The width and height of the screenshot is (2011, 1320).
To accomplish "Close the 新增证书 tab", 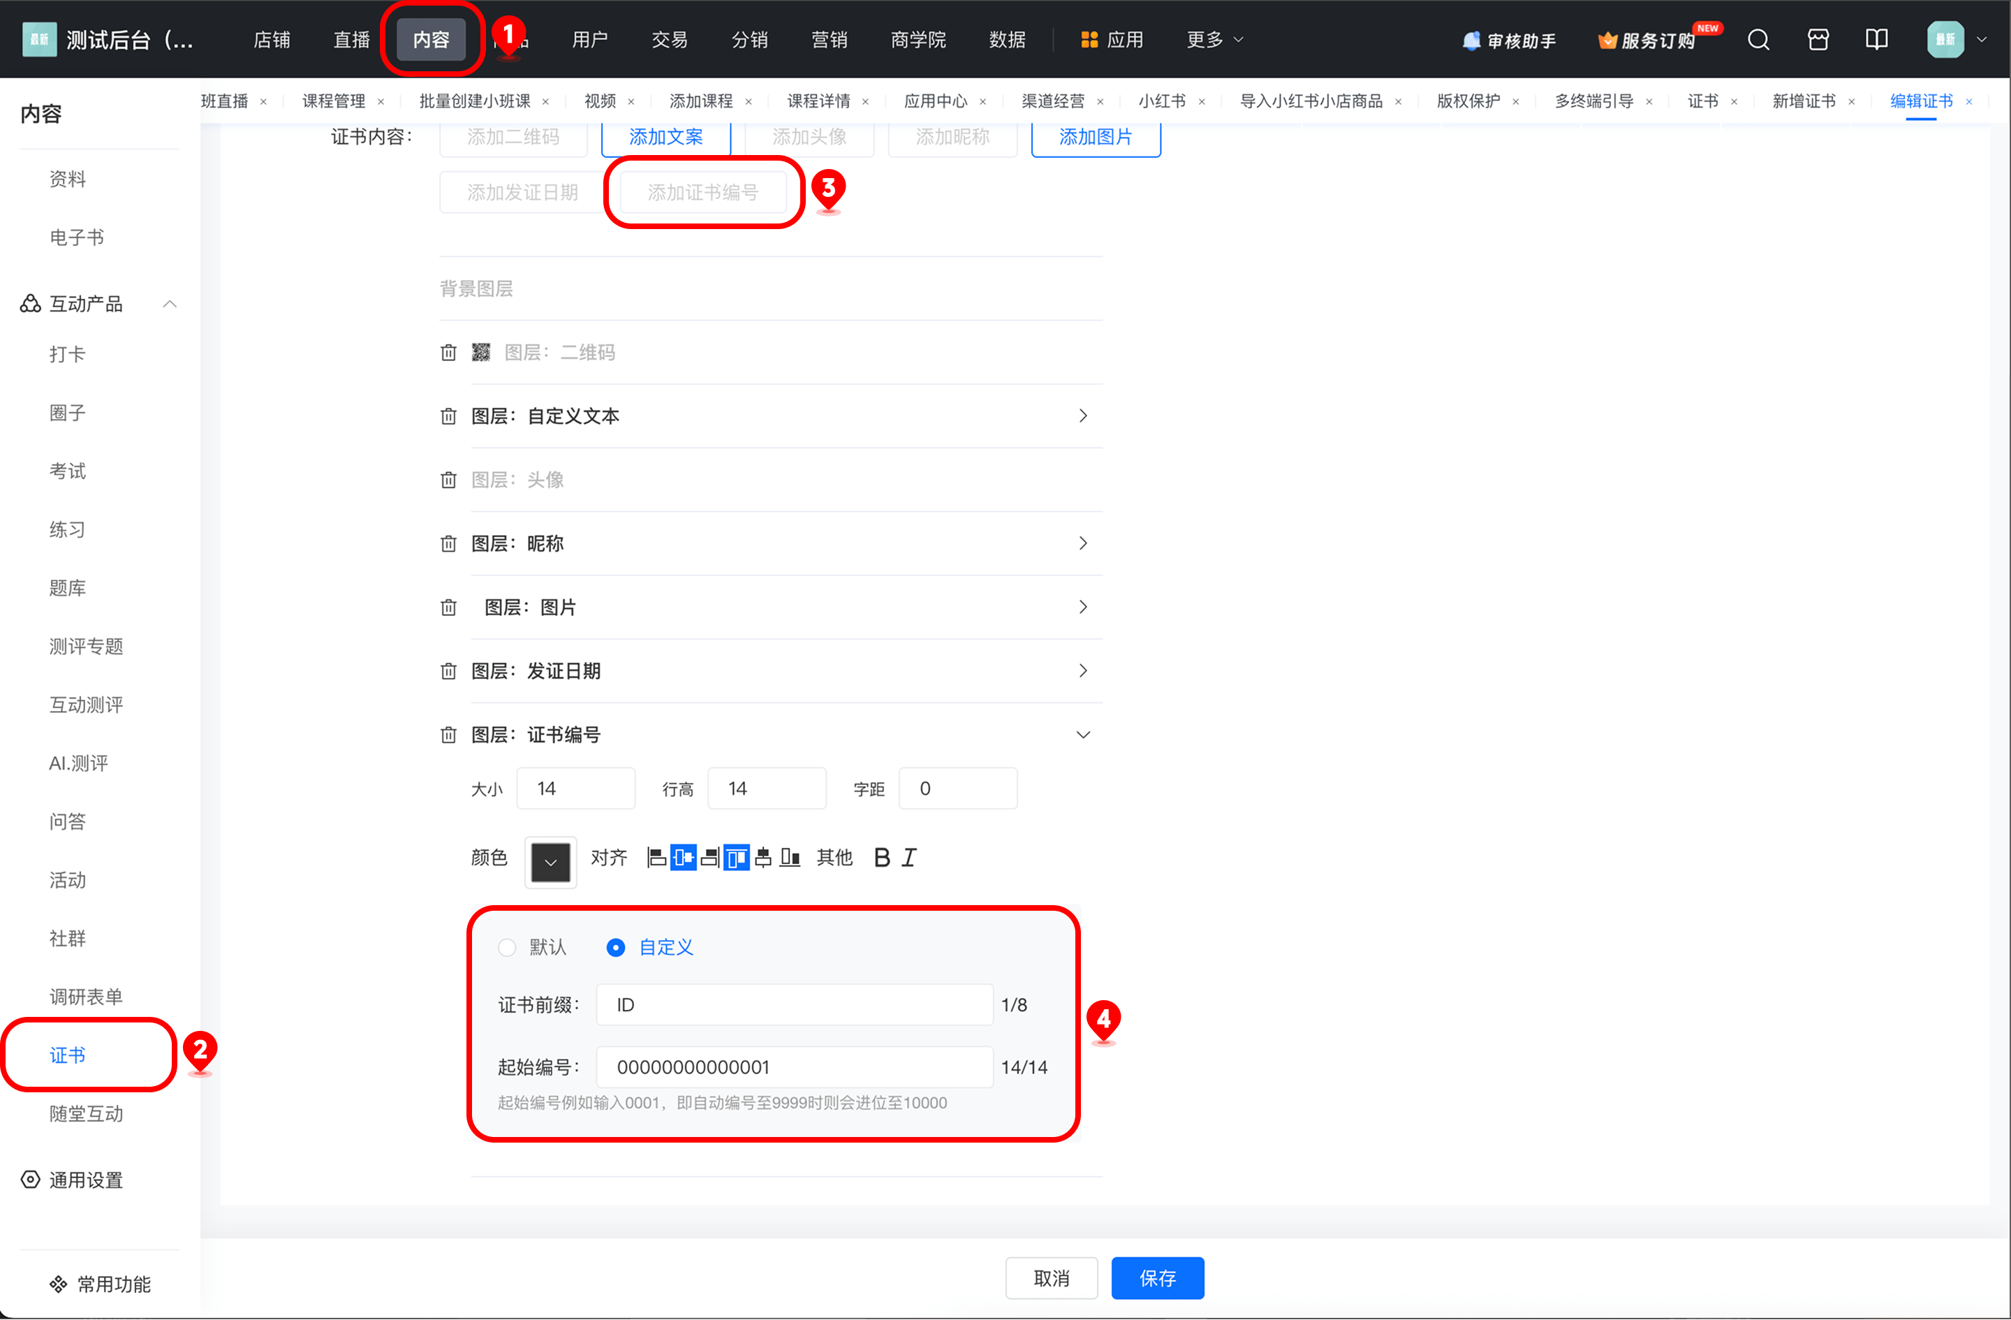I will 1851,101.
